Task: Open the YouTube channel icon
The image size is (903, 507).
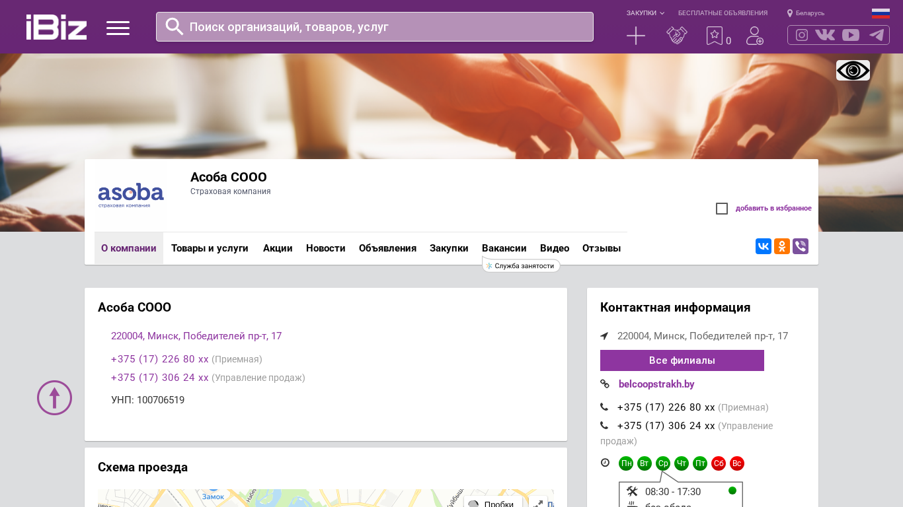Action: click(851, 35)
